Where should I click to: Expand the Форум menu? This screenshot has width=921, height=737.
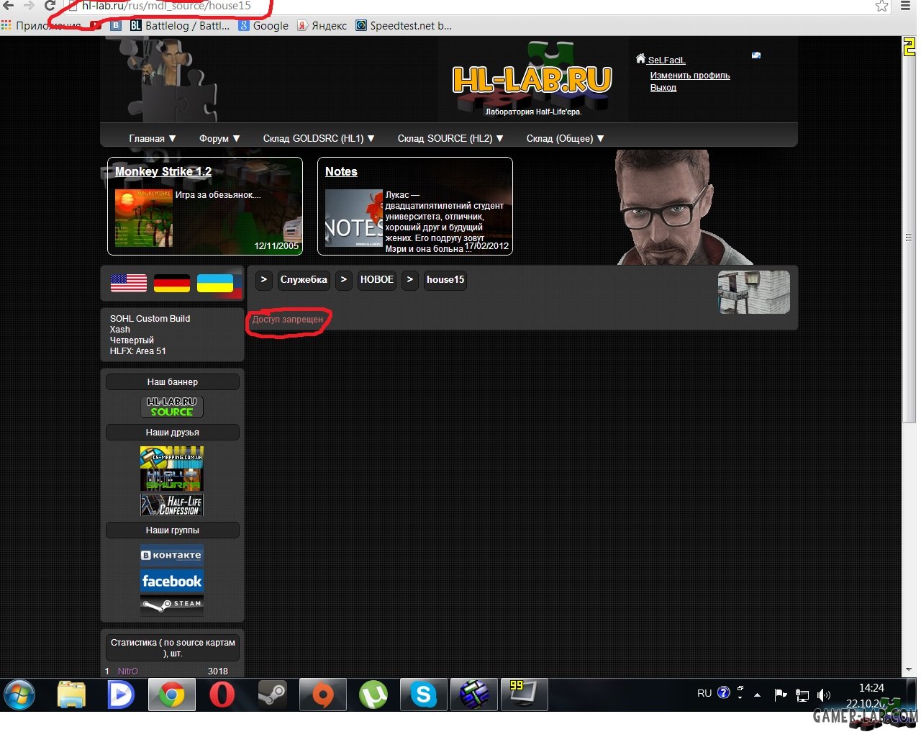click(x=219, y=138)
